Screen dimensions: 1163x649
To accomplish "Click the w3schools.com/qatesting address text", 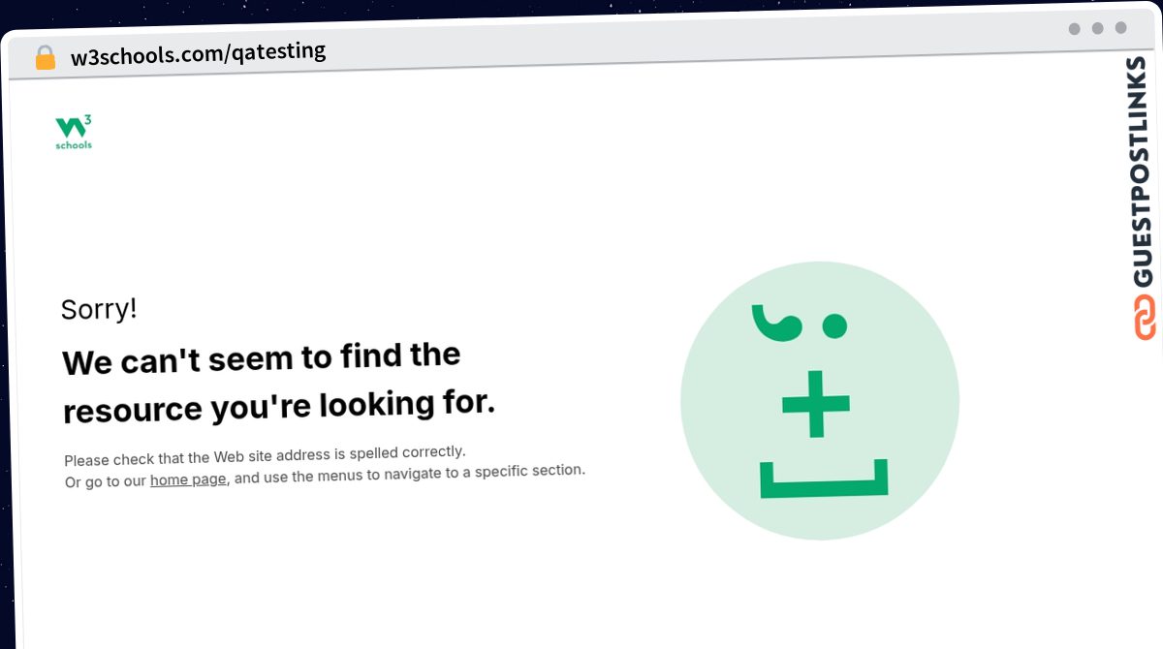I will [198, 52].
